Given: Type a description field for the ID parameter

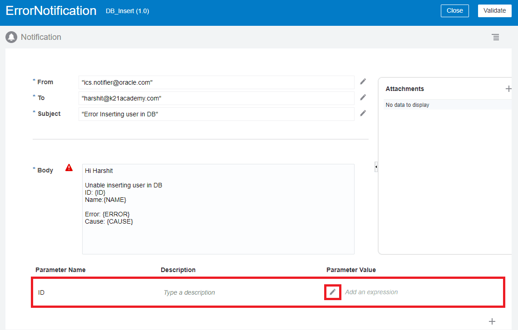Looking at the screenshot, I should tap(189, 293).
